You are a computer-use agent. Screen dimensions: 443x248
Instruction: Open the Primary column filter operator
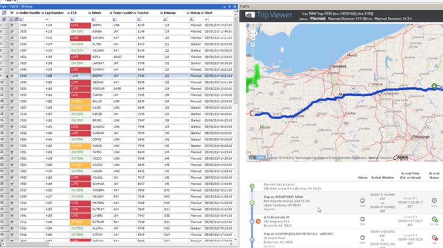click(x=166, y=19)
